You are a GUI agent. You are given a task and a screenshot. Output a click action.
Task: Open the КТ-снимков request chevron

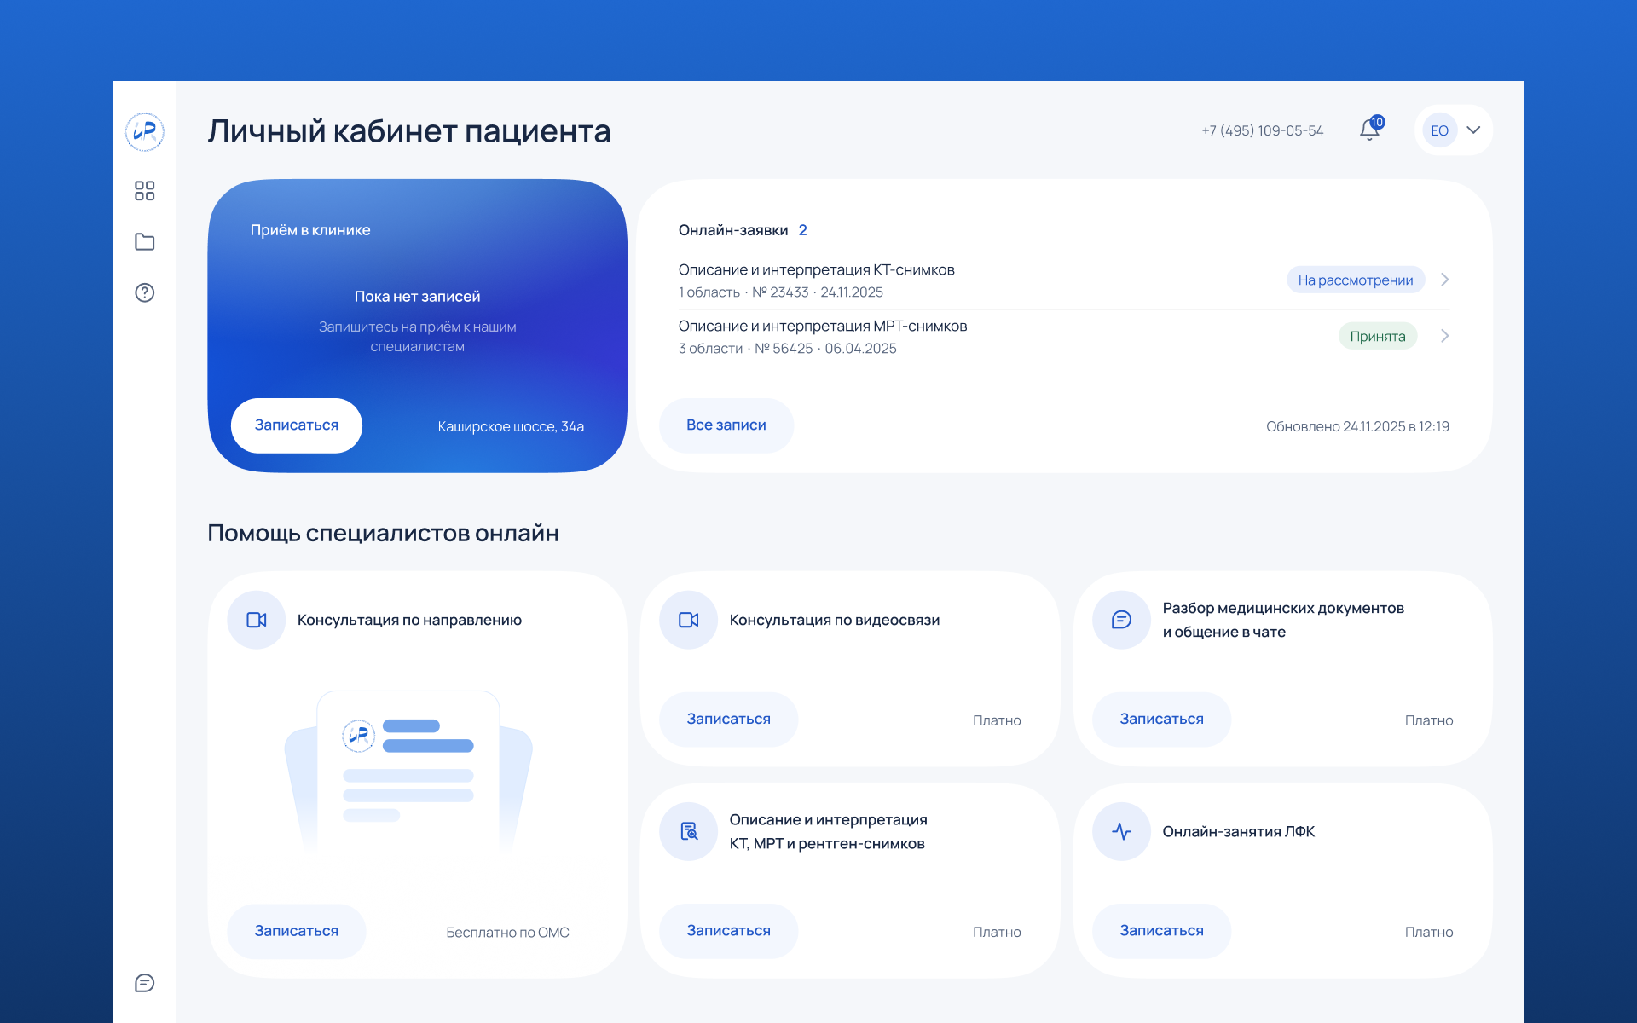pyautogui.click(x=1445, y=280)
